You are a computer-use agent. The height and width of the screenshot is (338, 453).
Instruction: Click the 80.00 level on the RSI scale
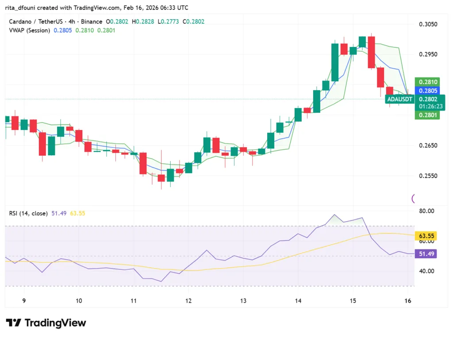427,211
